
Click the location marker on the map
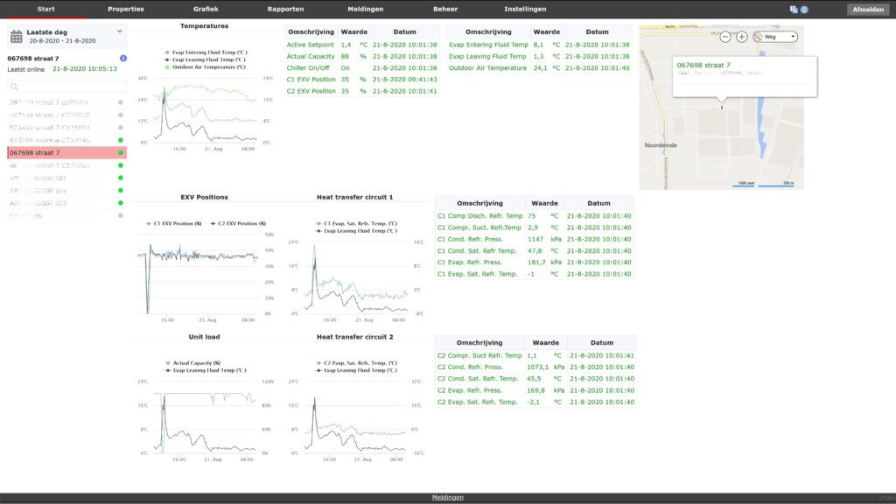click(722, 108)
